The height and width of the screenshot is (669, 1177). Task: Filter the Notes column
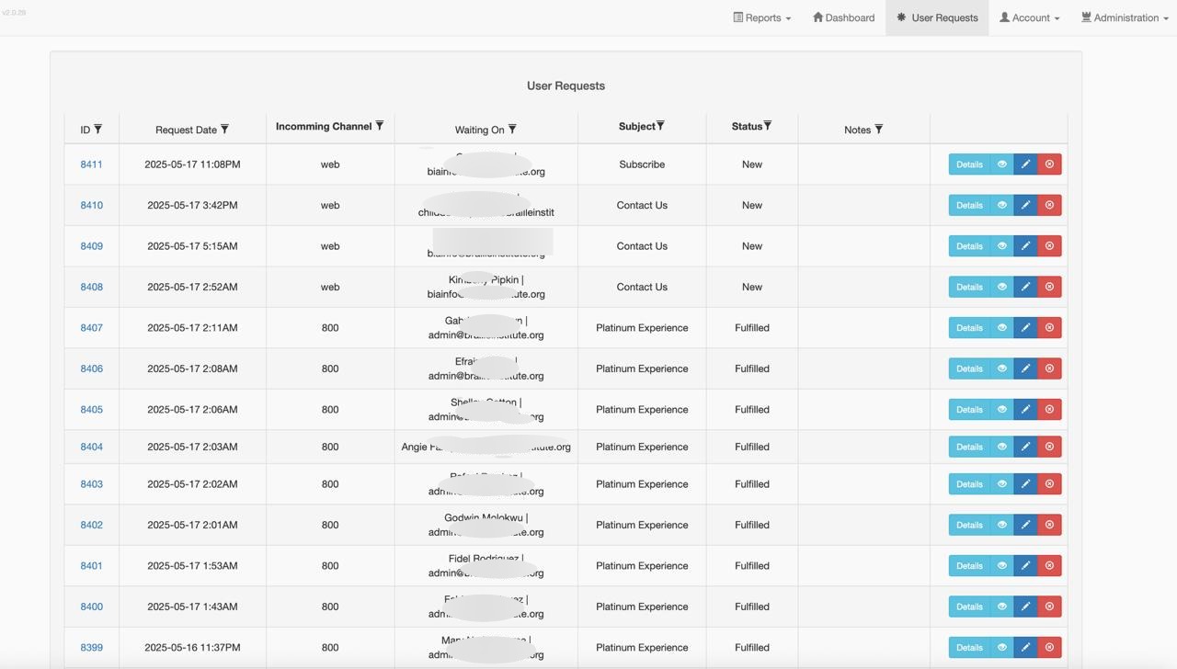coord(878,130)
